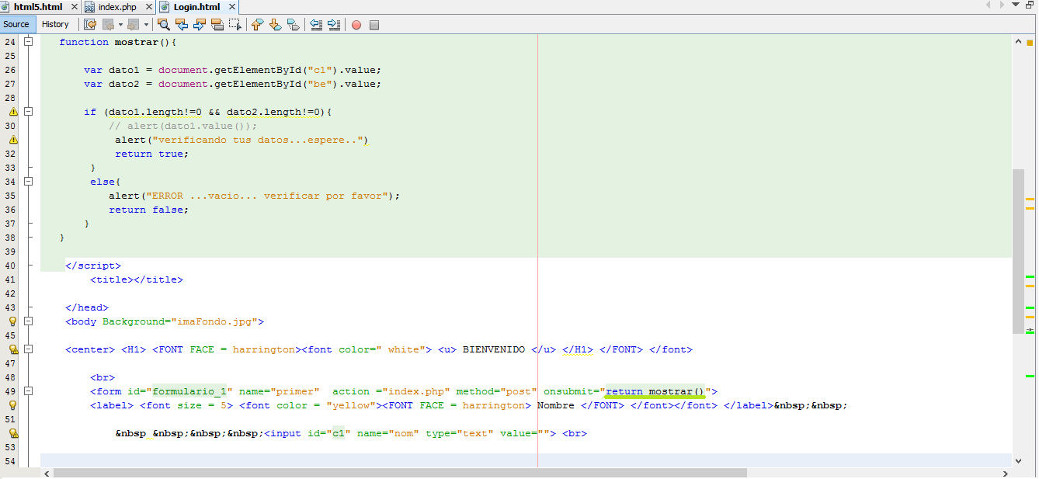Viewport: 1039px width, 479px height.
Task: Click the warning icon on line 29
Action: tap(12, 112)
